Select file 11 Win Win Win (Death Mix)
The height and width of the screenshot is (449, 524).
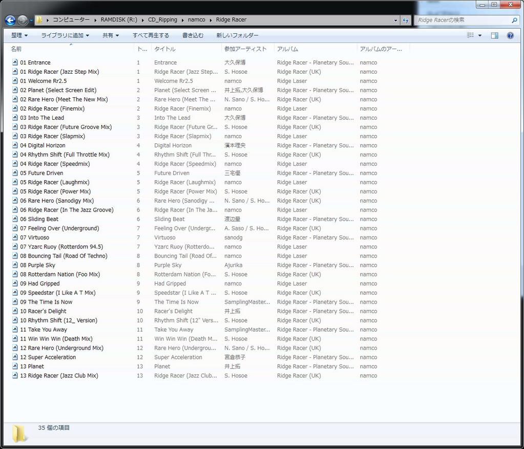pyautogui.click(x=56, y=338)
